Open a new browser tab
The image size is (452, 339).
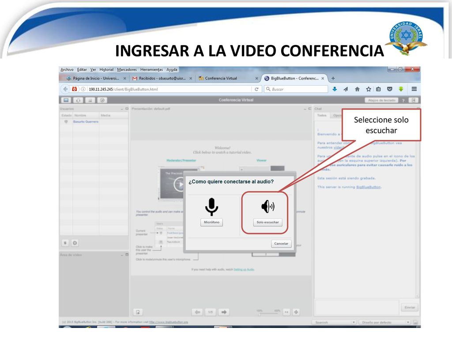click(x=333, y=78)
